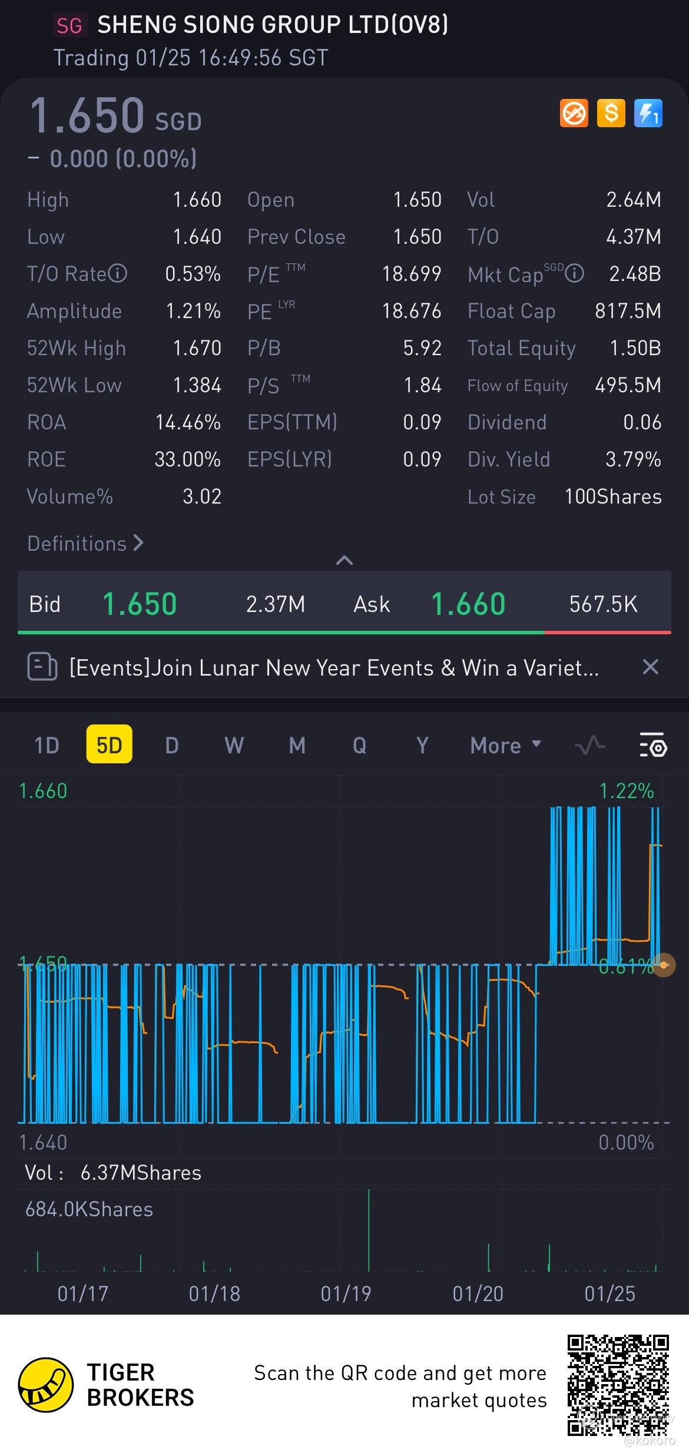This screenshot has height=1456, width=689.
Task: Click the events news note icon
Action: click(x=42, y=667)
